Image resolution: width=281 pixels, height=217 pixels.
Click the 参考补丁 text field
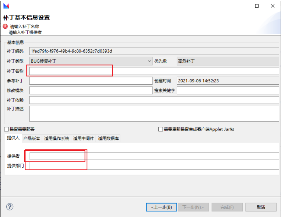pyautogui.click(x=91, y=81)
